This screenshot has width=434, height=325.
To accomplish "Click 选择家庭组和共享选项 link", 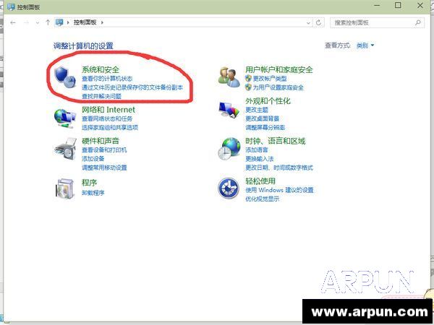I will click(x=110, y=127).
